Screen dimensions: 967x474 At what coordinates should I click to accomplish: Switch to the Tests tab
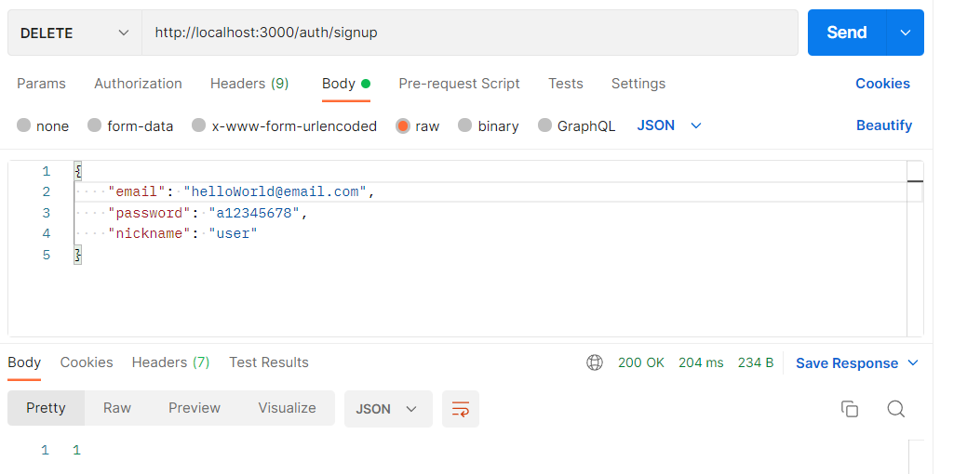pos(566,84)
